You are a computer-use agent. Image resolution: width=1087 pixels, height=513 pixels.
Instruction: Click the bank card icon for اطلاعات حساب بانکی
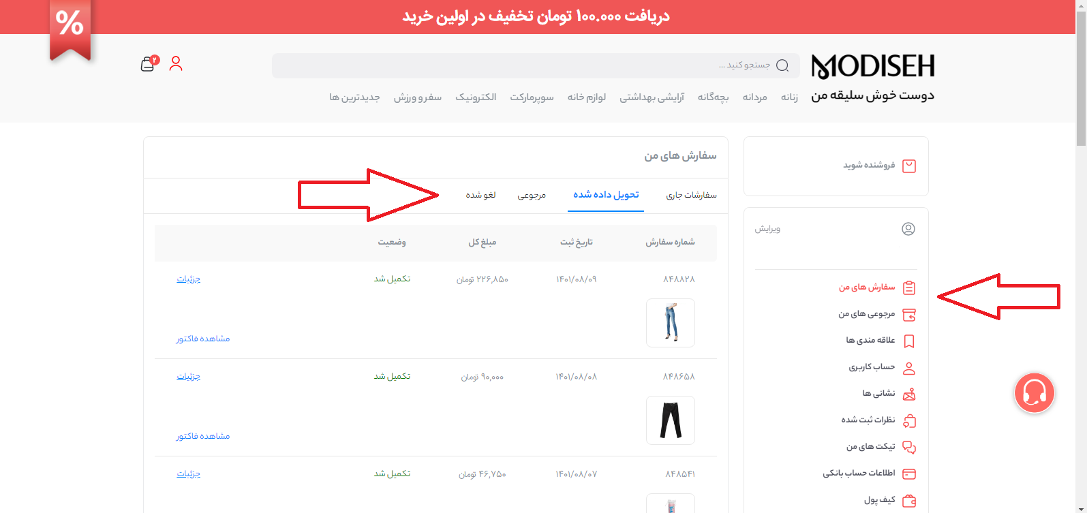(x=908, y=473)
